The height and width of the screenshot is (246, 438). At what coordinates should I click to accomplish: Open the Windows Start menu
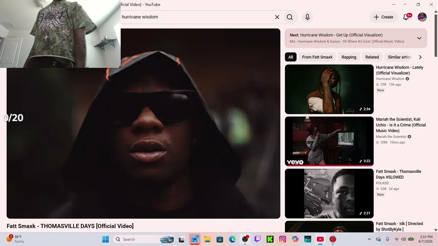(x=105, y=239)
